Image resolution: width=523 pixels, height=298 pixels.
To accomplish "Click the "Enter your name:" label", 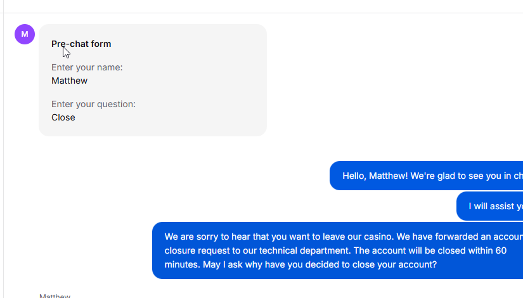I will click(x=87, y=67).
